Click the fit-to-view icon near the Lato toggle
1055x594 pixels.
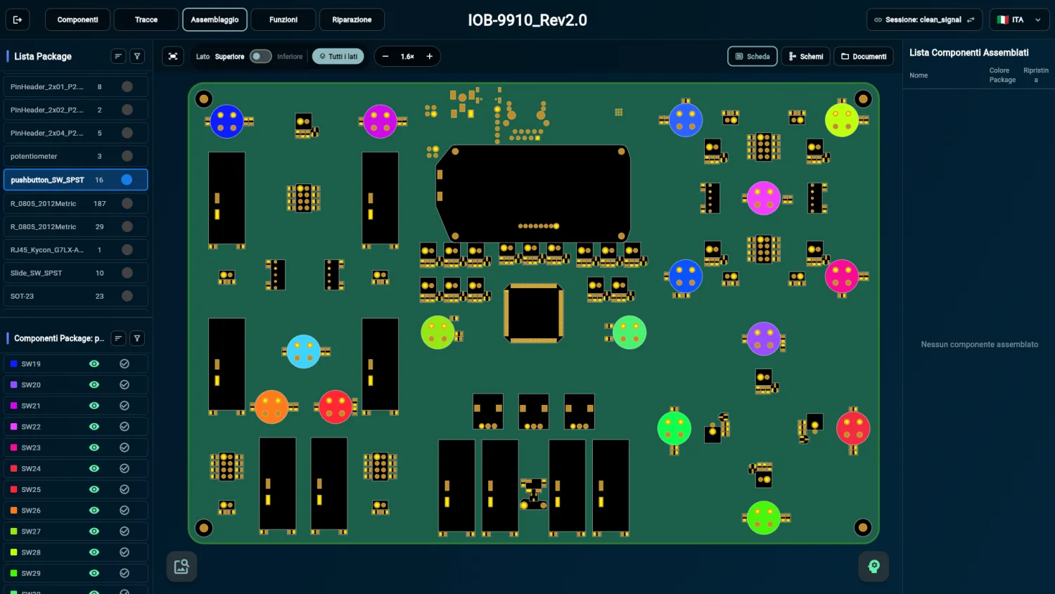click(x=173, y=56)
